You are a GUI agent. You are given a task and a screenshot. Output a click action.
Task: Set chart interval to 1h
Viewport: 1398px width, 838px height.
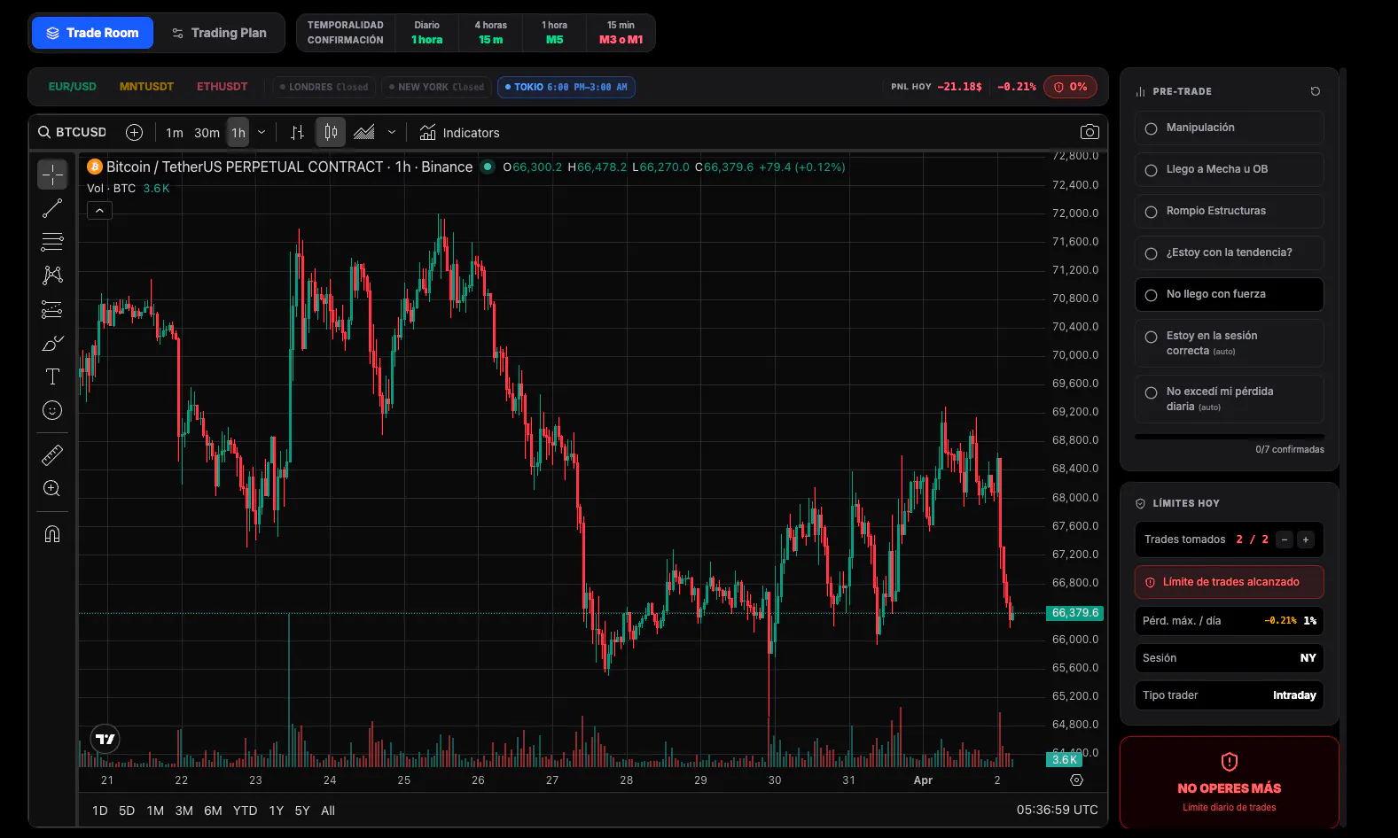click(x=238, y=133)
